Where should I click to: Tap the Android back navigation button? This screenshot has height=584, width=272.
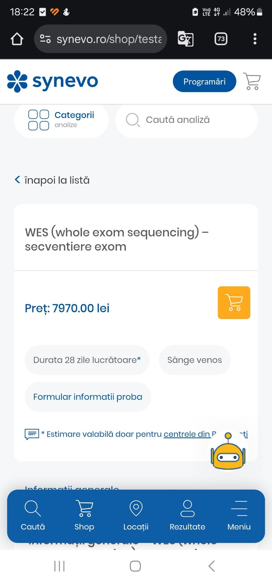(x=211, y=566)
